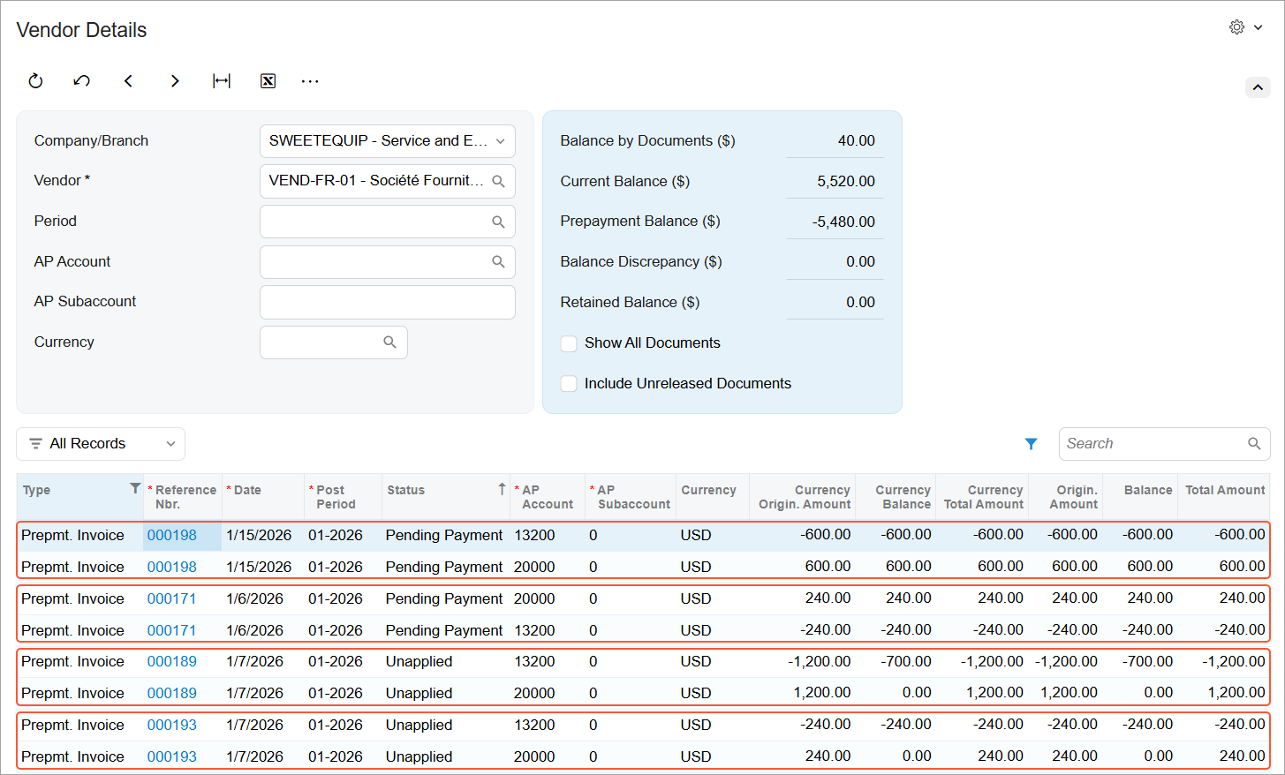Open the more actions ellipsis menu

310,81
